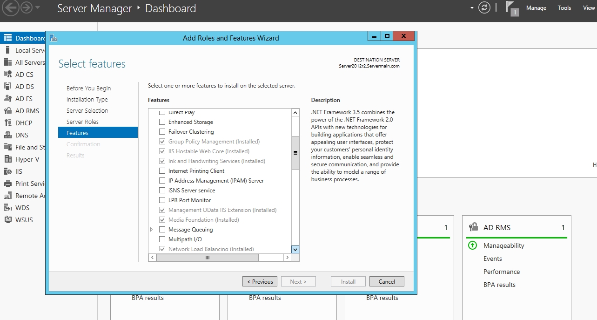Check the Internet Printing Client feature
The image size is (597, 320).
click(x=162, y=171)
